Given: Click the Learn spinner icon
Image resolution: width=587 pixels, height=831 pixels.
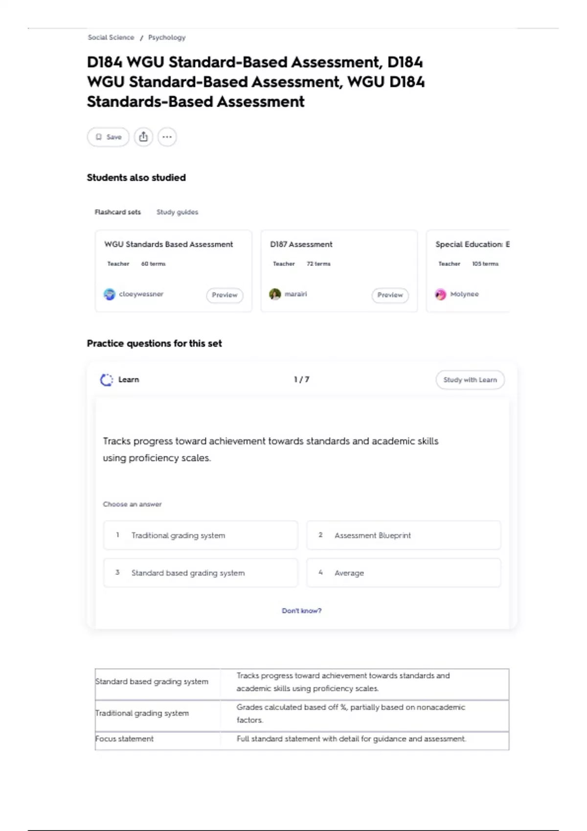Looking at the screenshot, I should pyautogui.click(x=107, y=380).
